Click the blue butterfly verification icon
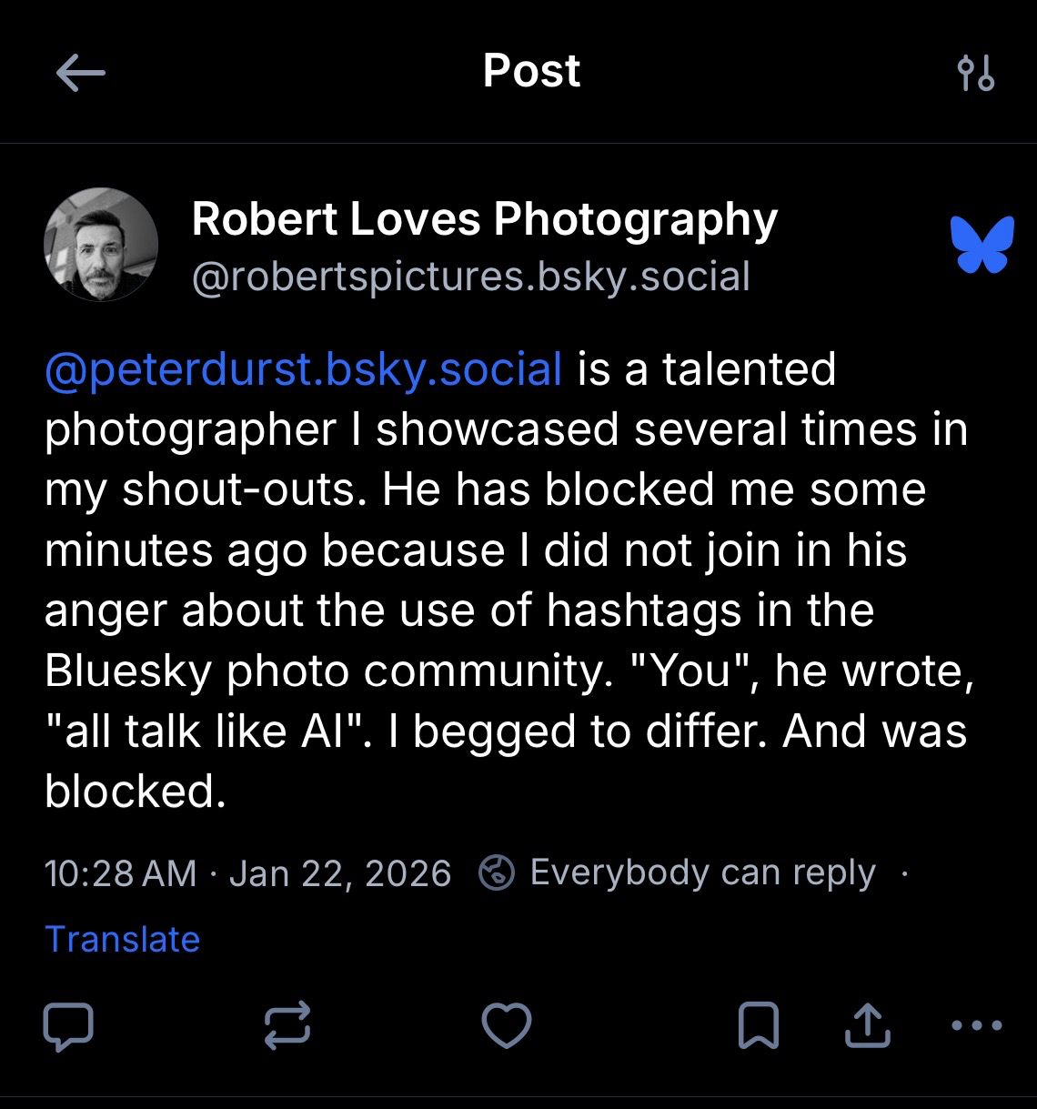Viewport: 1037px width, 1109px height. point(982,244)
